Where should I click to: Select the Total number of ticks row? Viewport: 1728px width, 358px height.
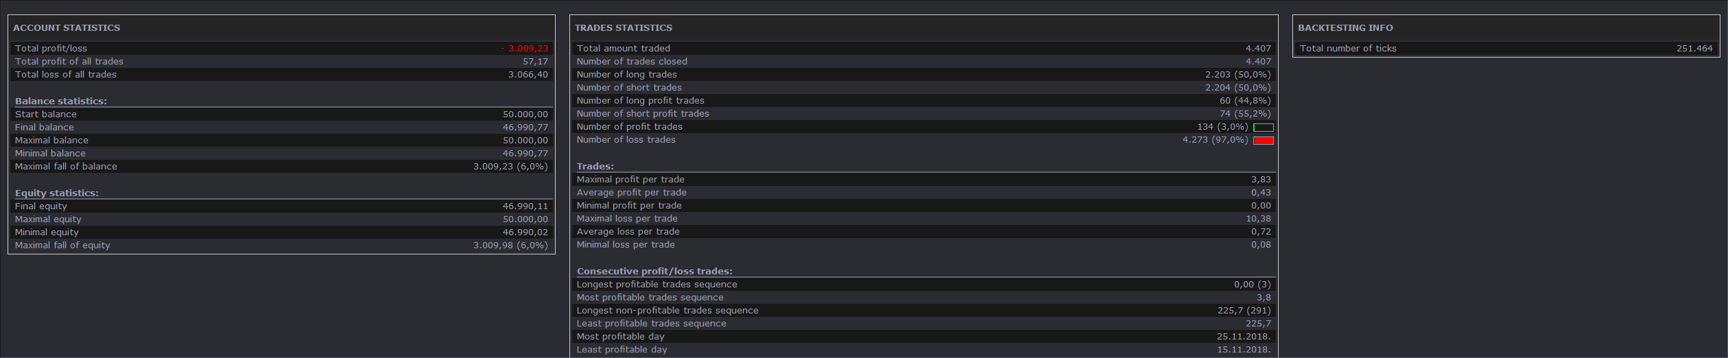[x=1506, y=49]
